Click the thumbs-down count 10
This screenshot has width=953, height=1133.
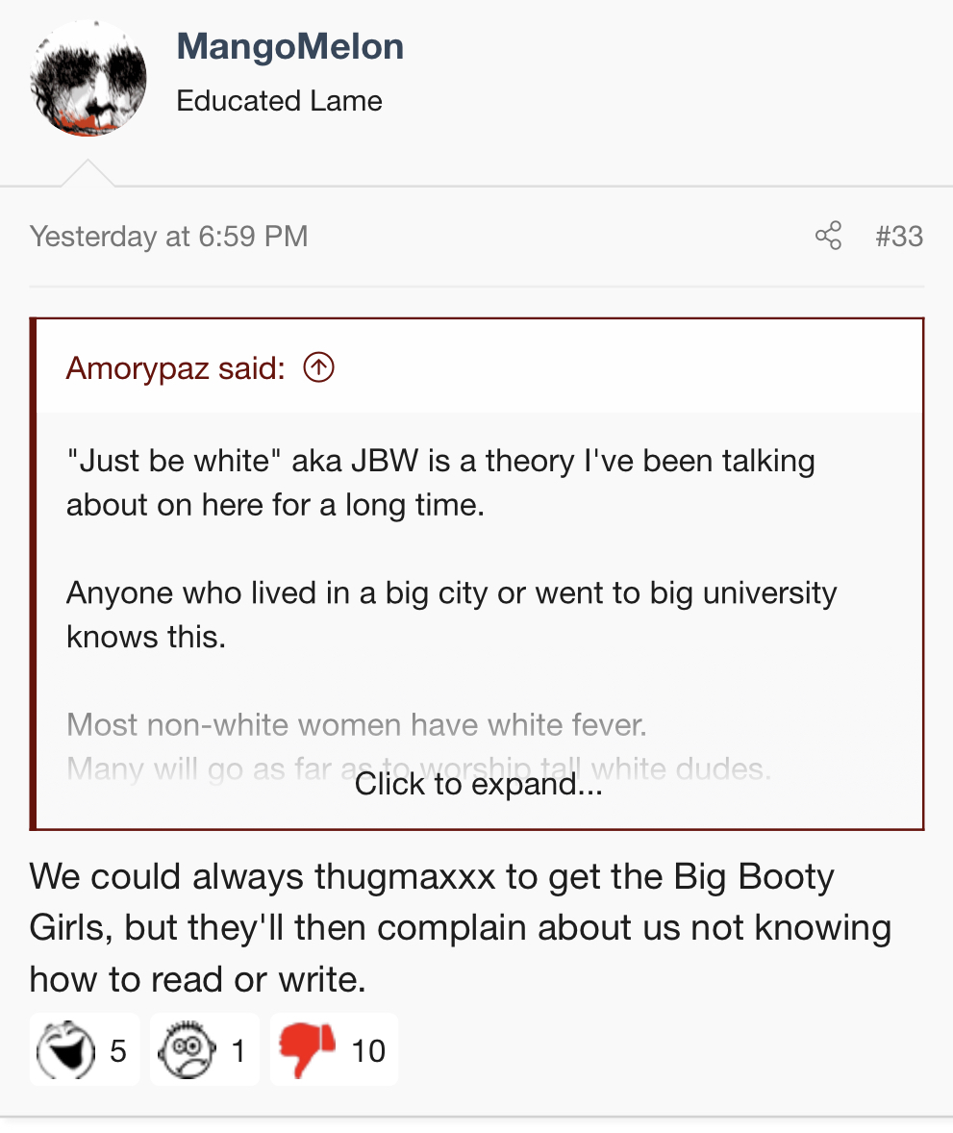(367, 1050)
